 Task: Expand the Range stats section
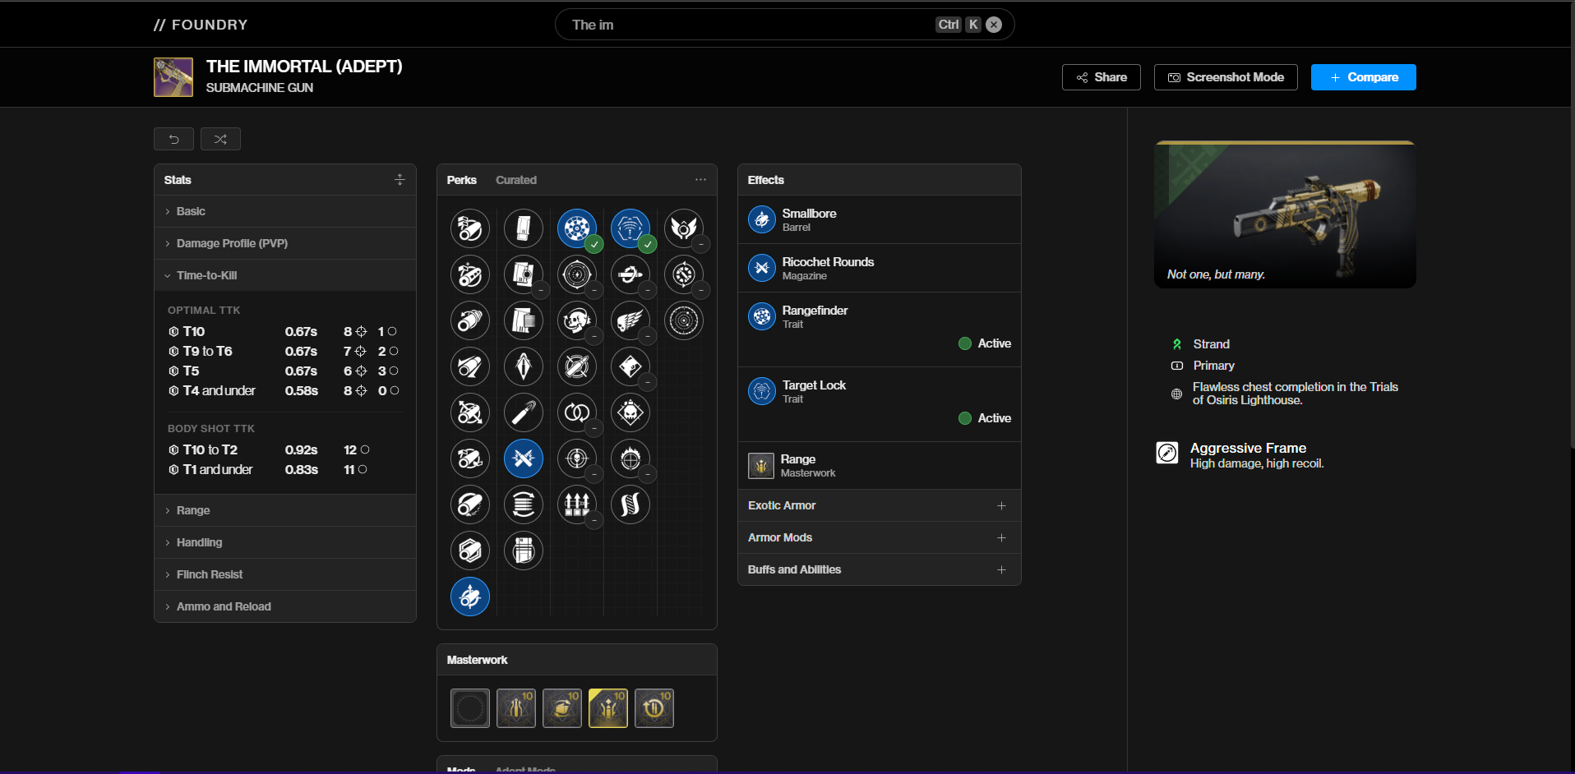pos(285,510)
